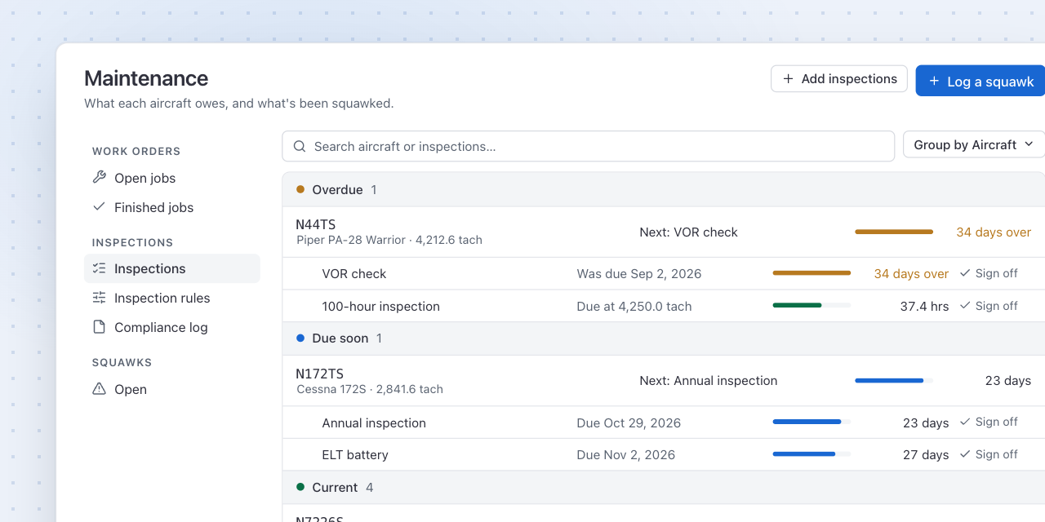Click the checkmark icon in the VOR check row
The width and height of the screenshot is (1045, 522).
[x=965, y=272]
